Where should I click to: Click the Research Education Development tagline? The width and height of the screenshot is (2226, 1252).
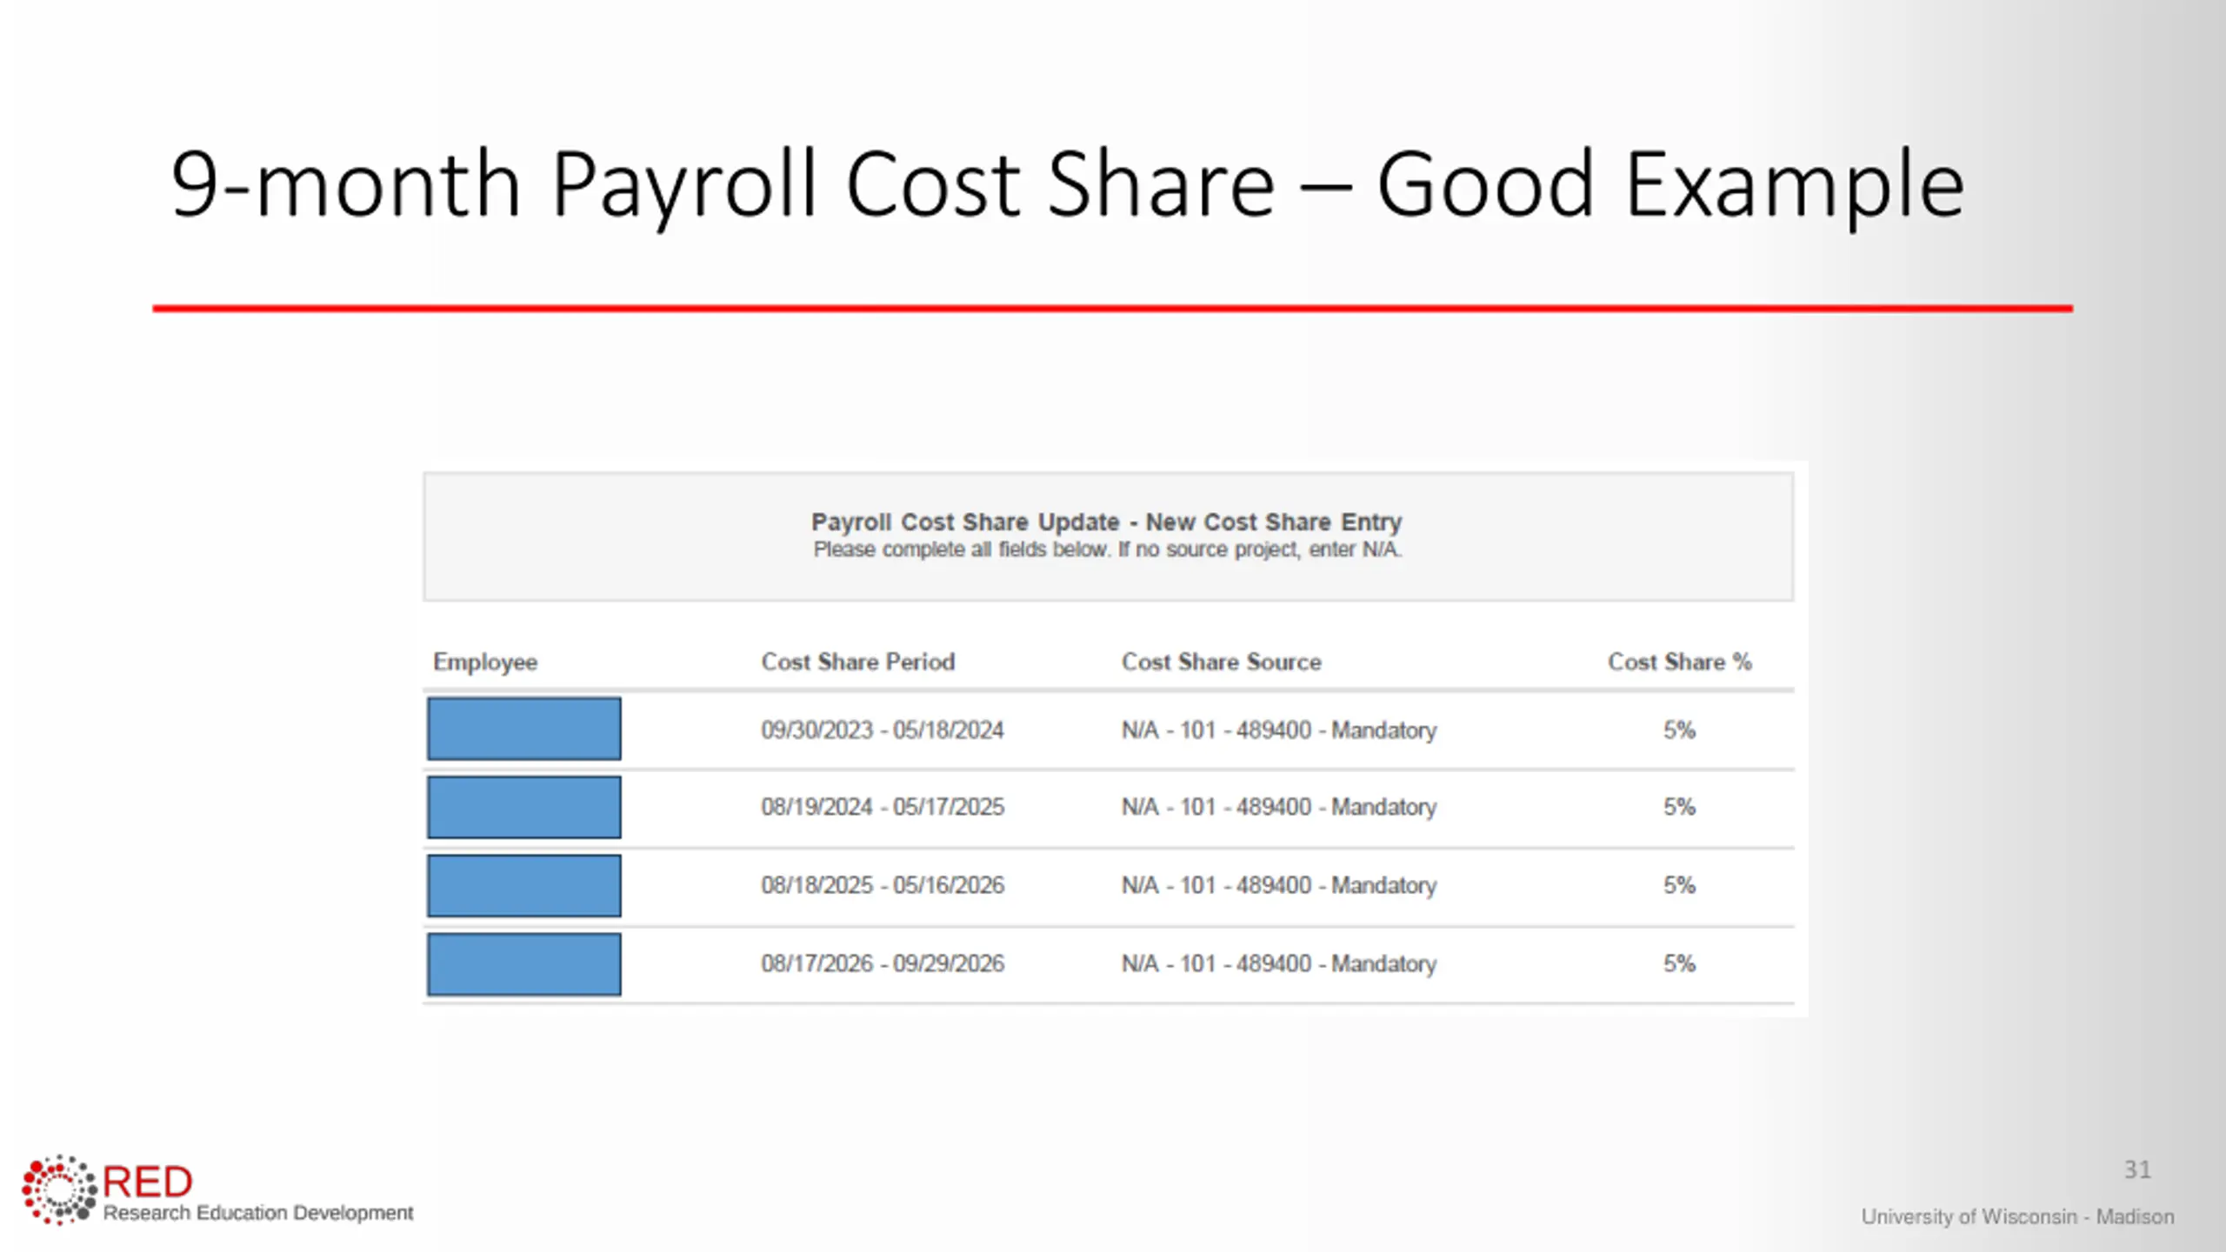coord(258,1213)
